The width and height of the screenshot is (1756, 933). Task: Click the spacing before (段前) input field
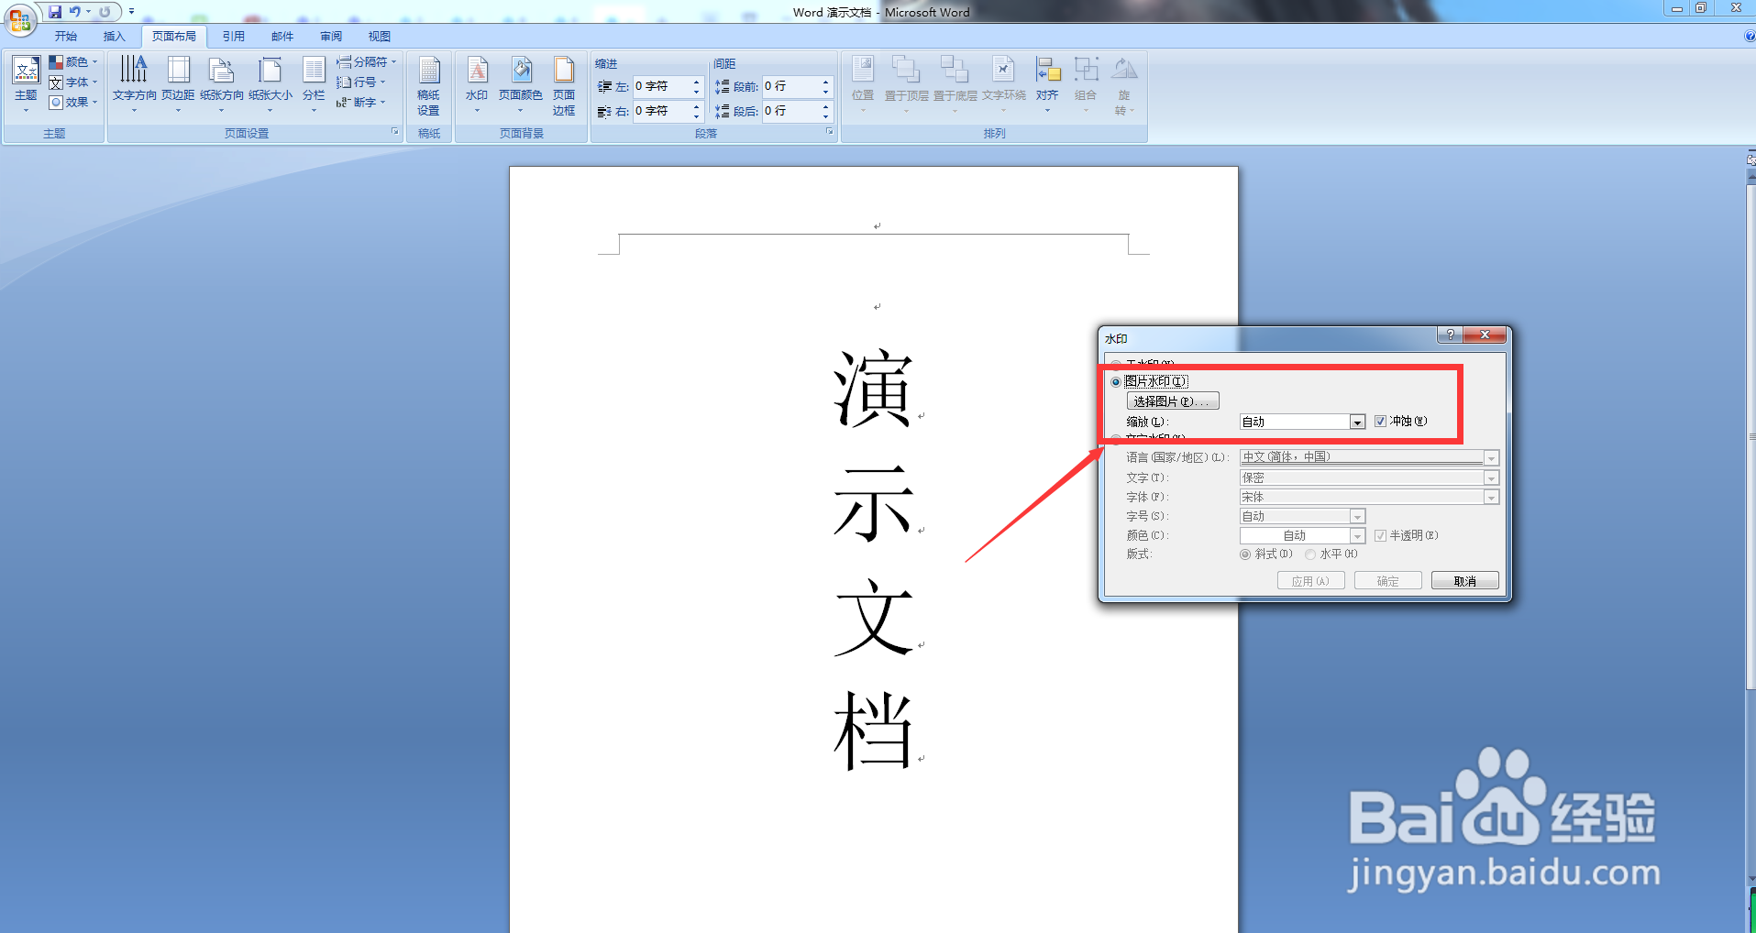tap(790, 86)
